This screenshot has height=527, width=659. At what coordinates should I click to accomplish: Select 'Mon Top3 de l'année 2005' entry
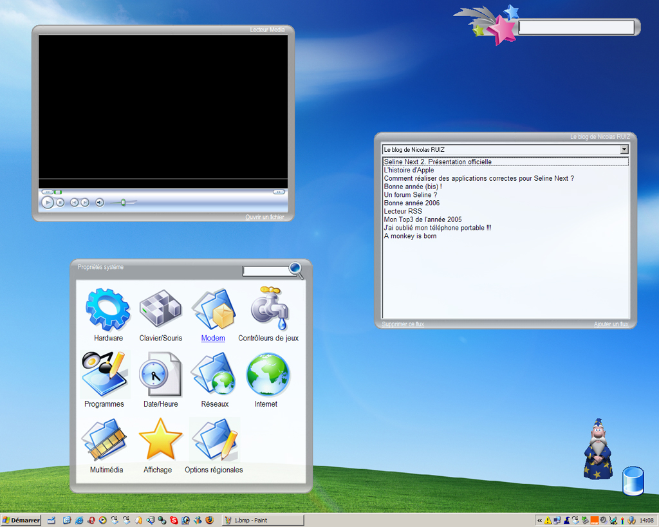coord(423,219)
